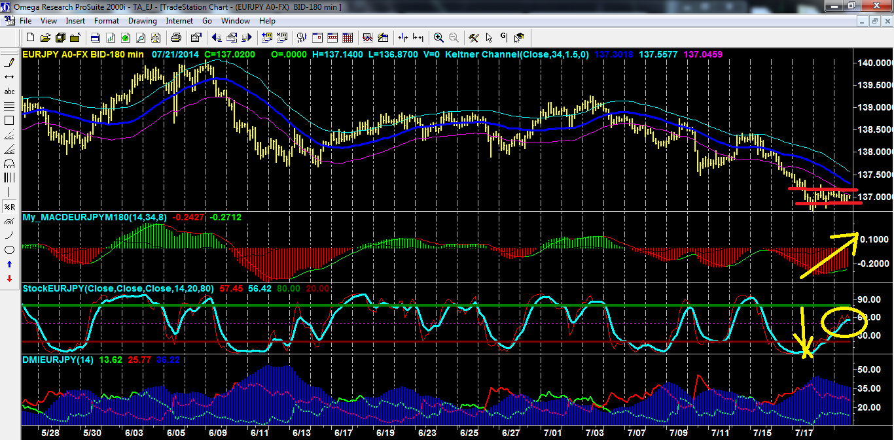Select the red down arrow marker tool
Screen dimensions: 894x440
[9, 279]
